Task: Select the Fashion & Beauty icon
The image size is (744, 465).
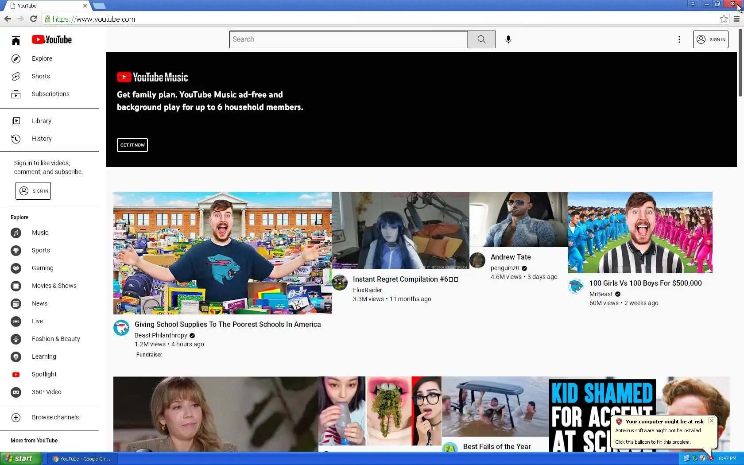Action: point(16,339)
